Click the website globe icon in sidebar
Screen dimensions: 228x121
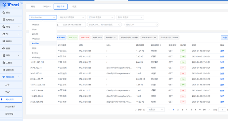pyautogui.click(x=4, y=27)
